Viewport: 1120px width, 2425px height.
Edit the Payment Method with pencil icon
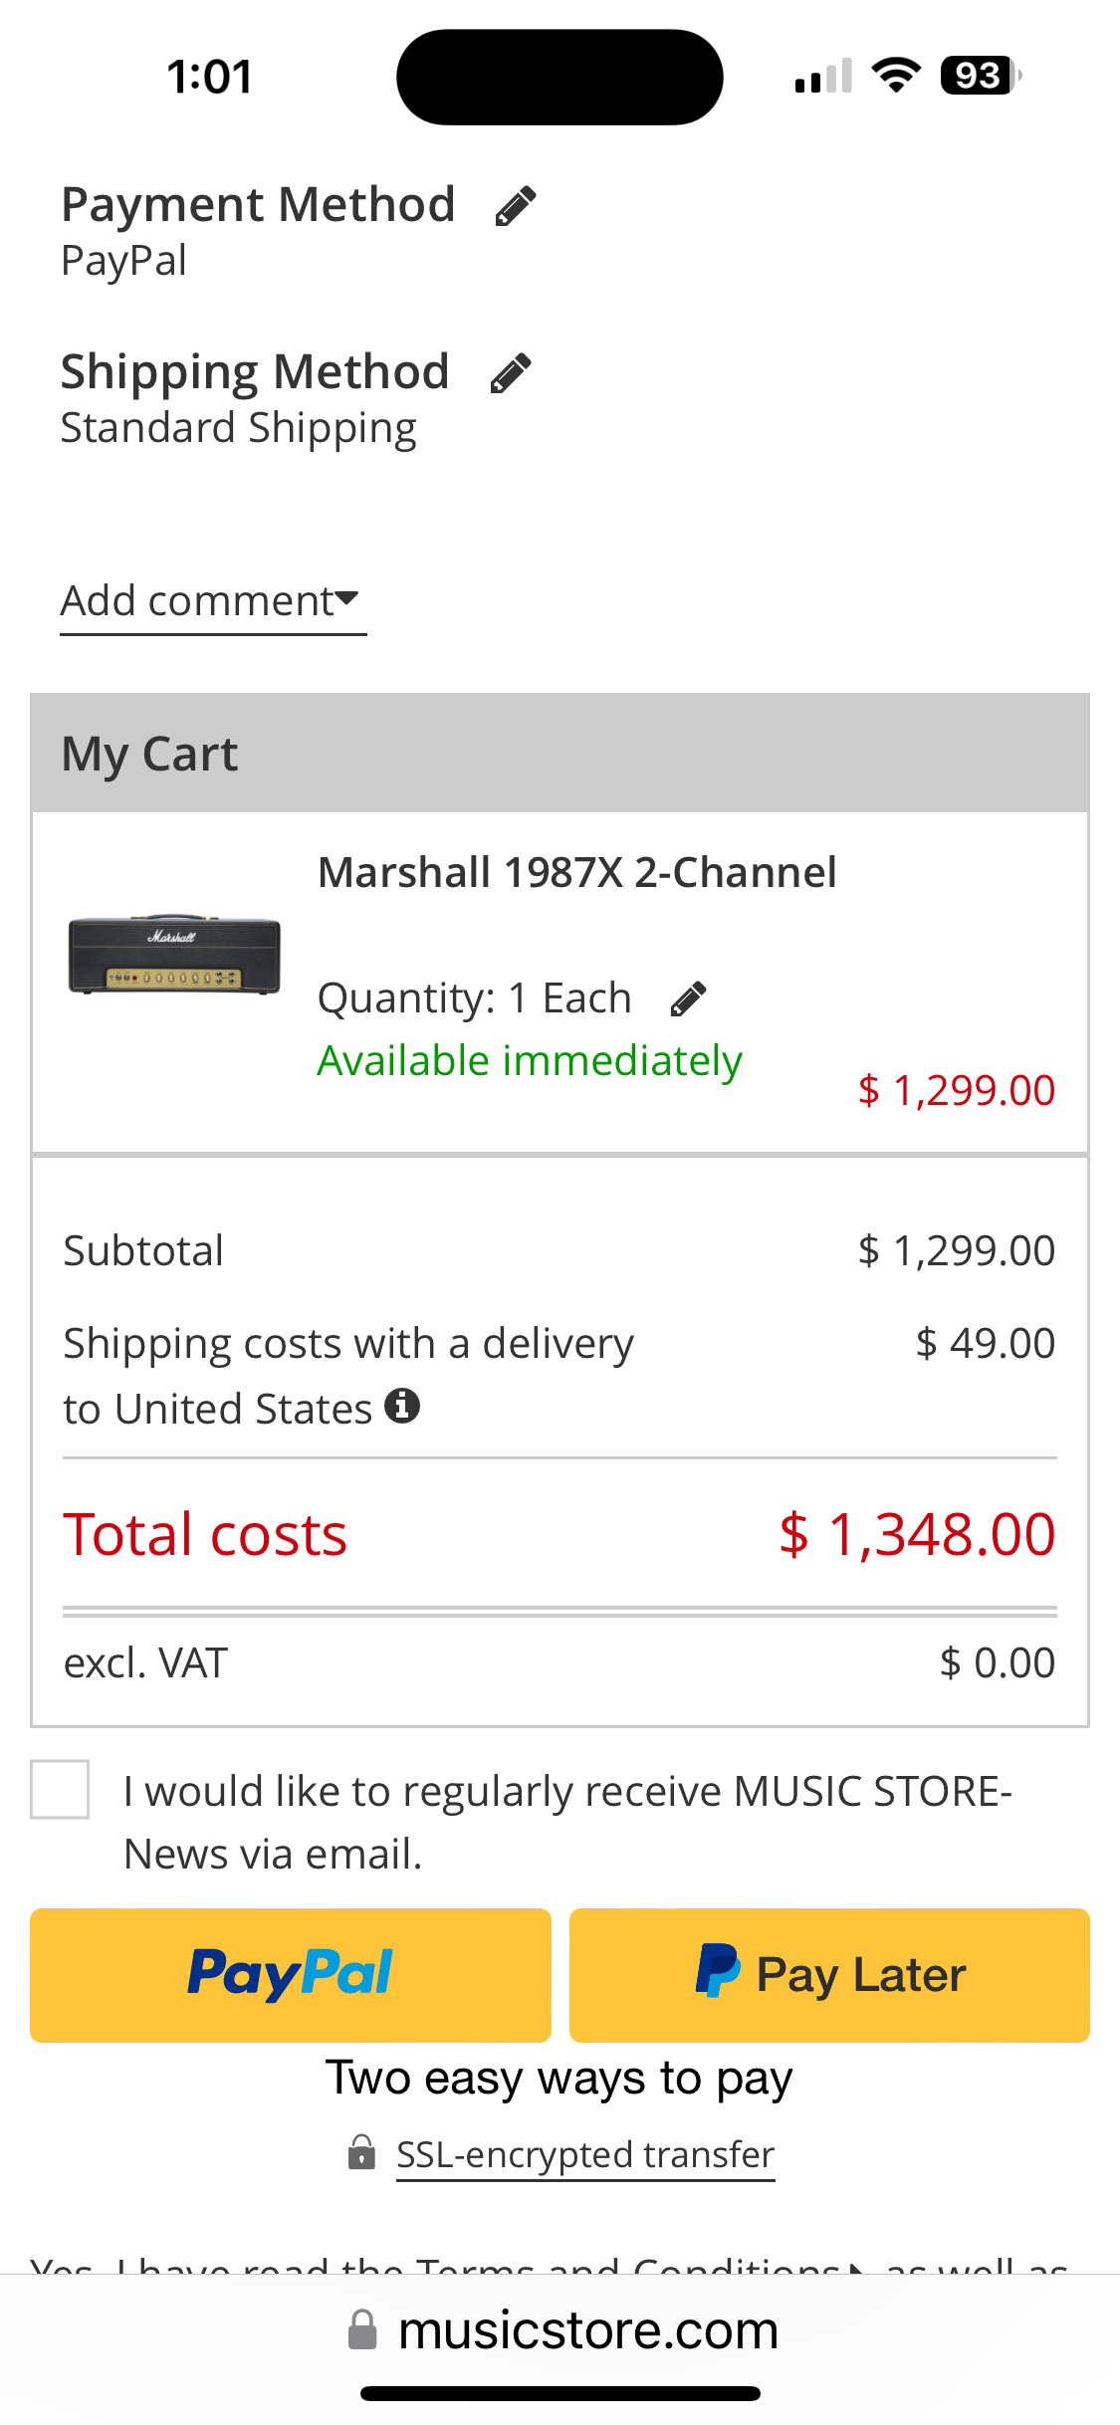point(516,206)
